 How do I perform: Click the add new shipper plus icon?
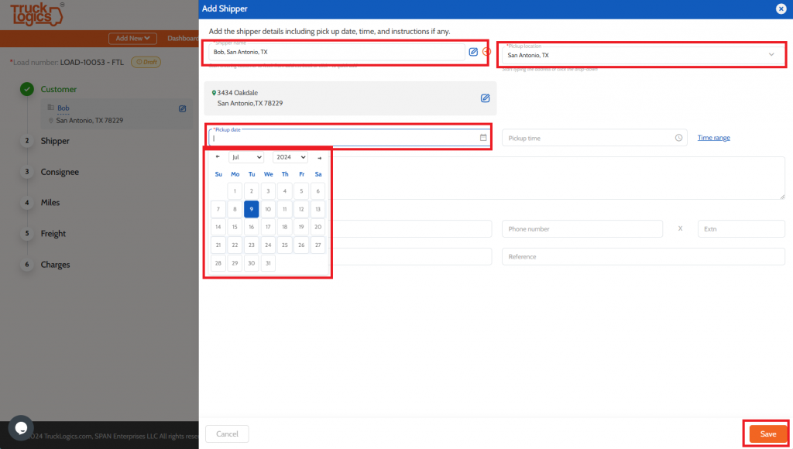tap(486, 52)
